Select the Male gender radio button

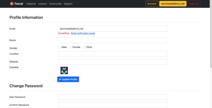coord(59,47)
